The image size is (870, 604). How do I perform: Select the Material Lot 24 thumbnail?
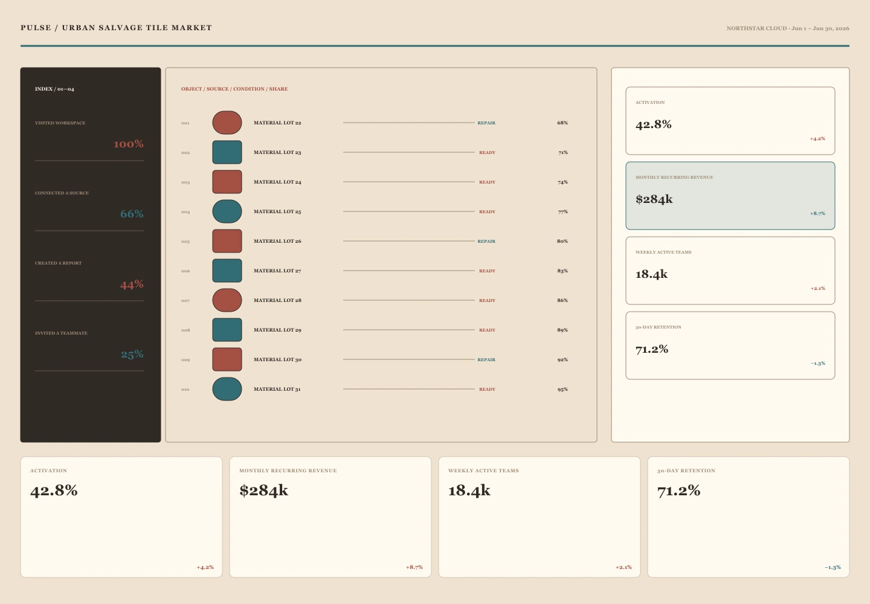(x=227, y=182)
